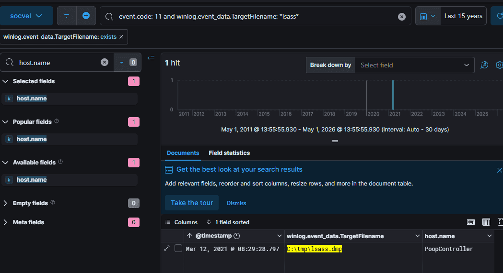Remove the TargetFilename exists filter pill
The height and width of the screenshot is (273, 503).
(121, 37)
